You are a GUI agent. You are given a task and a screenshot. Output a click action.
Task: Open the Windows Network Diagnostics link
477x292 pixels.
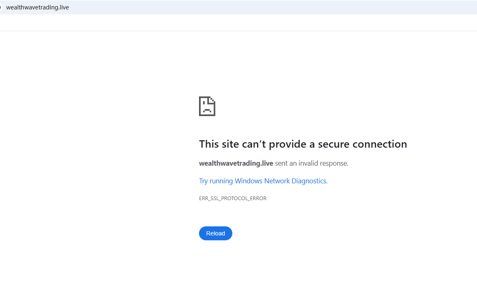tap(263, 181)
